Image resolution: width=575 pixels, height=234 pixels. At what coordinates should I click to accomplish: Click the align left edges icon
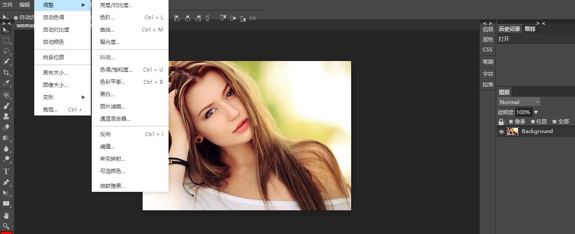click(x=177, y=18)
